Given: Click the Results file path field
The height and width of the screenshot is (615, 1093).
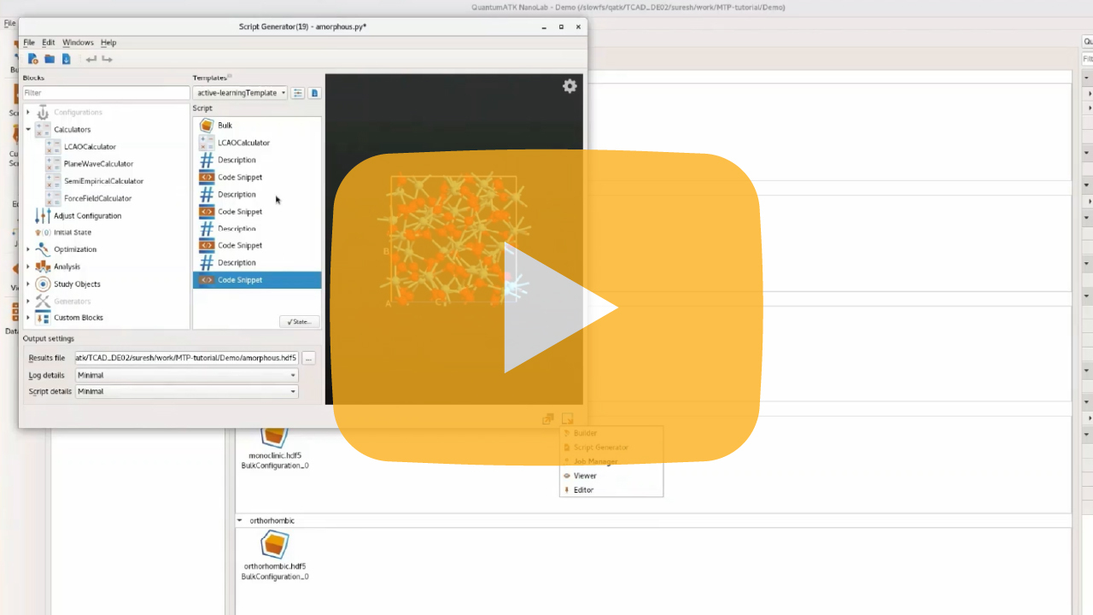Looking at the screenshot, I should [186, 358].
